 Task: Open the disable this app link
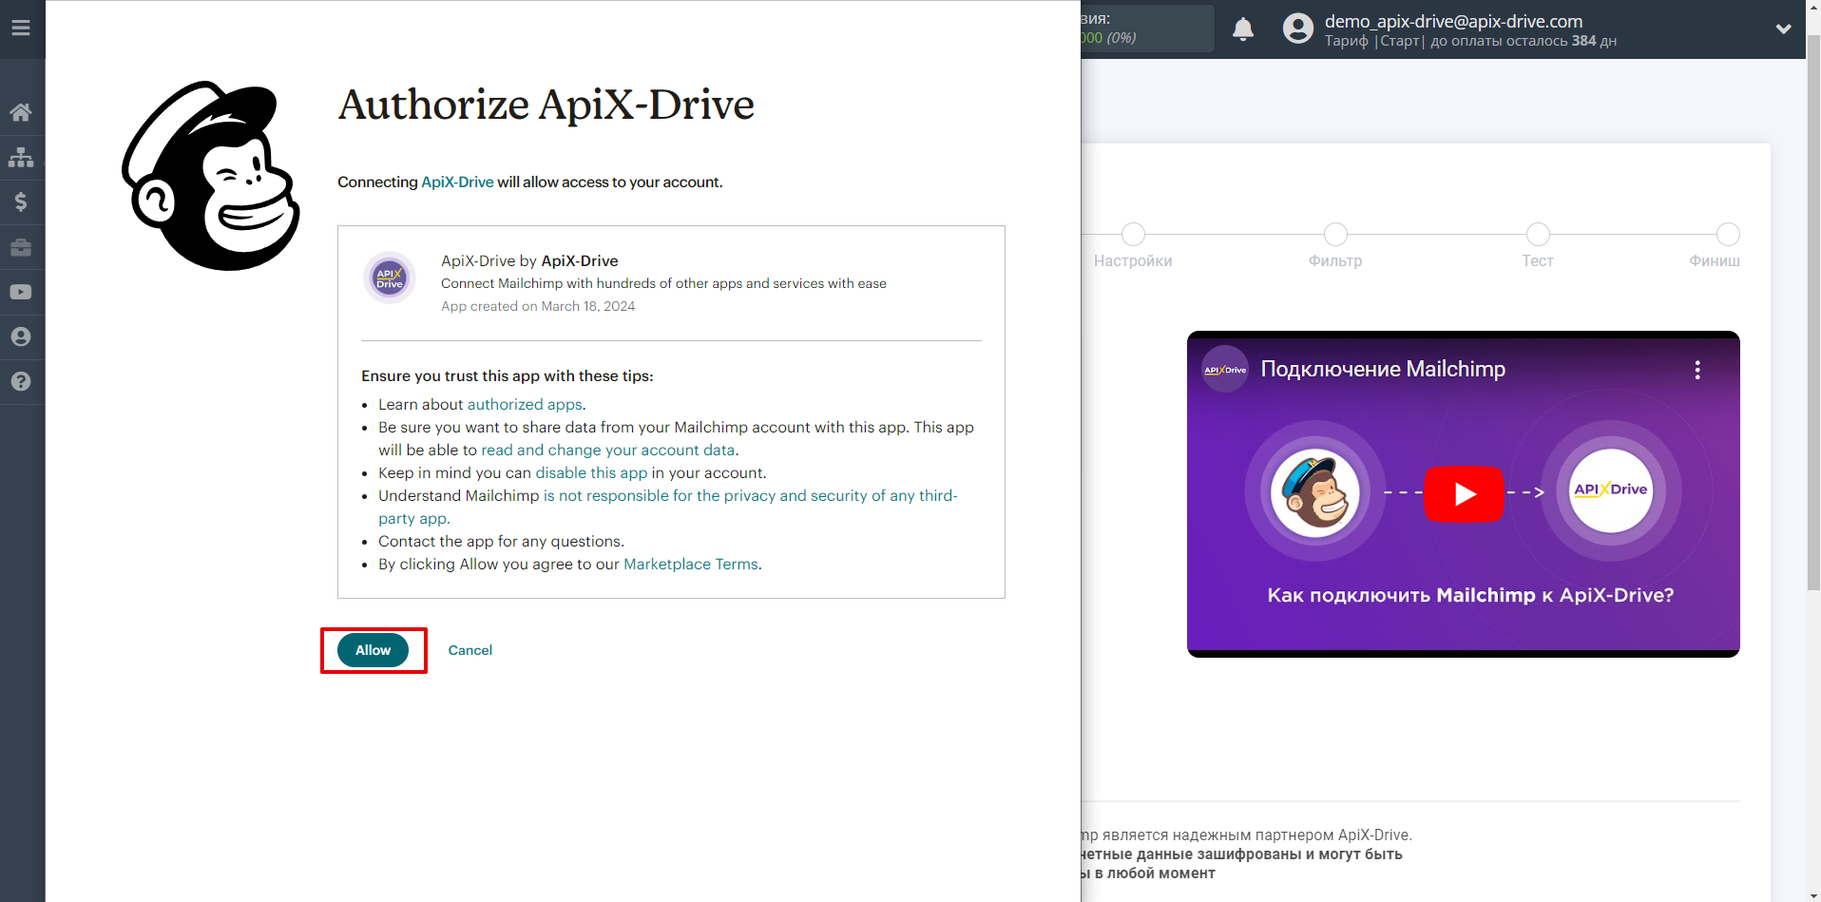591,472
